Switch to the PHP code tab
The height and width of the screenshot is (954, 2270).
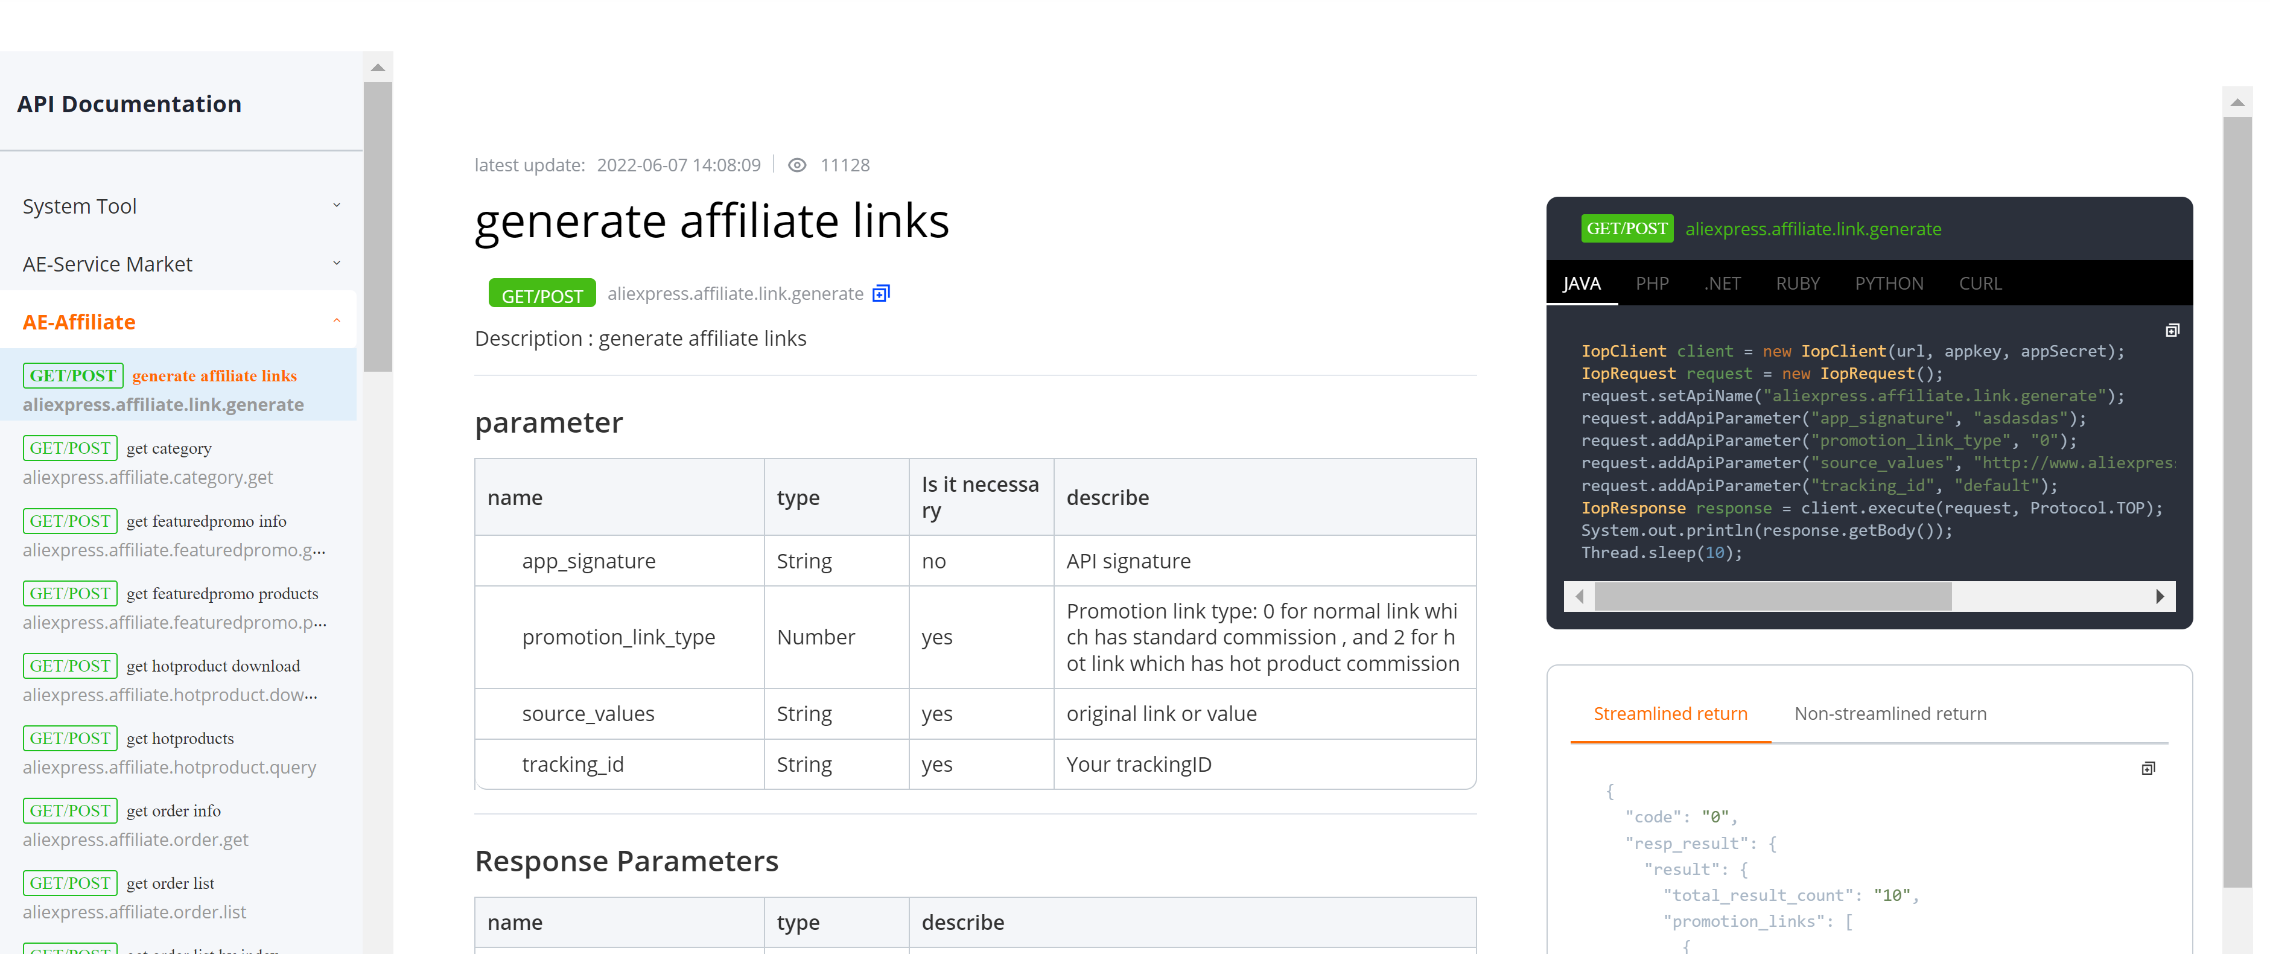1652,284
